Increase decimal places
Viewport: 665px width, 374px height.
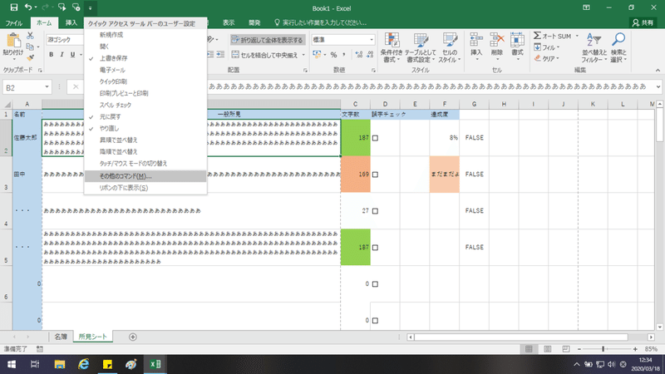coord(359,55)
